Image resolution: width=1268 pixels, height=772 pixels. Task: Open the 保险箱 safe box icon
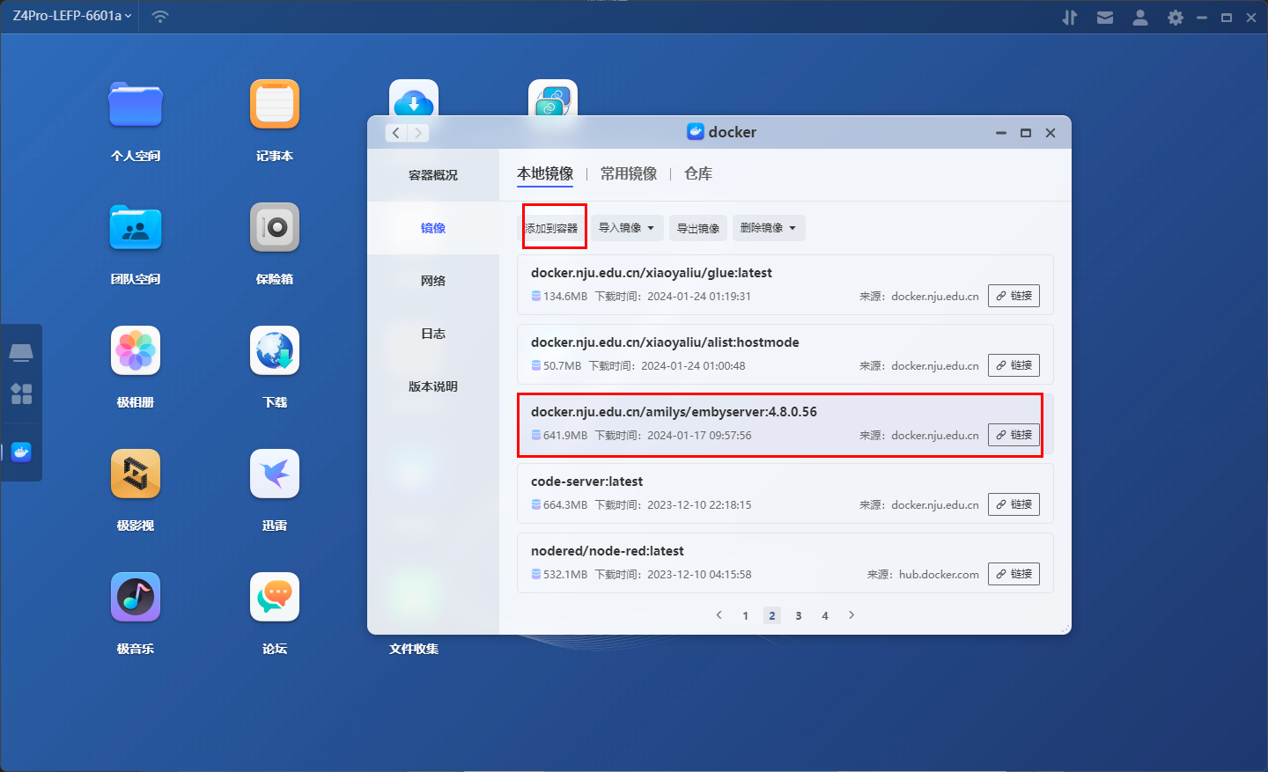275,228
